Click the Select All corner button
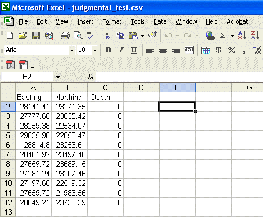The height and width of the screenshot is (217, 263). 8,87
